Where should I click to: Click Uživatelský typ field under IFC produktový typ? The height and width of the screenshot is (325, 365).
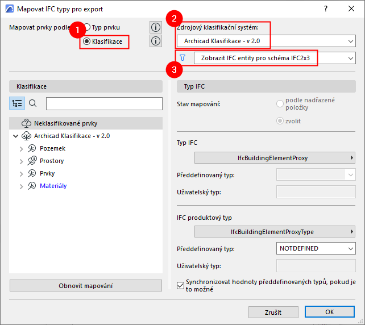316,266
